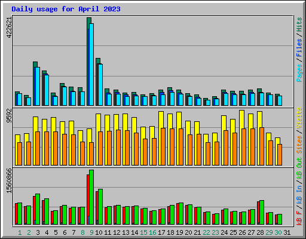Click the 'Daily usage for April 2023' title
Image resolution: width=306 pixels, height=239 pixels.
66,9
